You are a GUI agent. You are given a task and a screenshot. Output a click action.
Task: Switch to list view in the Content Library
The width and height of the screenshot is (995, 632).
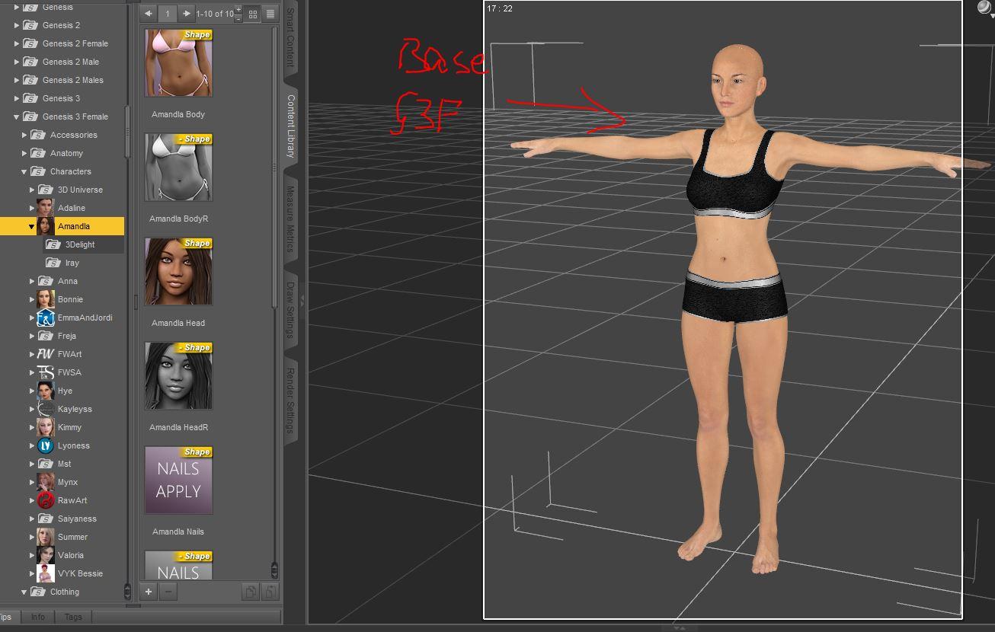pyautogui.click(x=270, y=14)
